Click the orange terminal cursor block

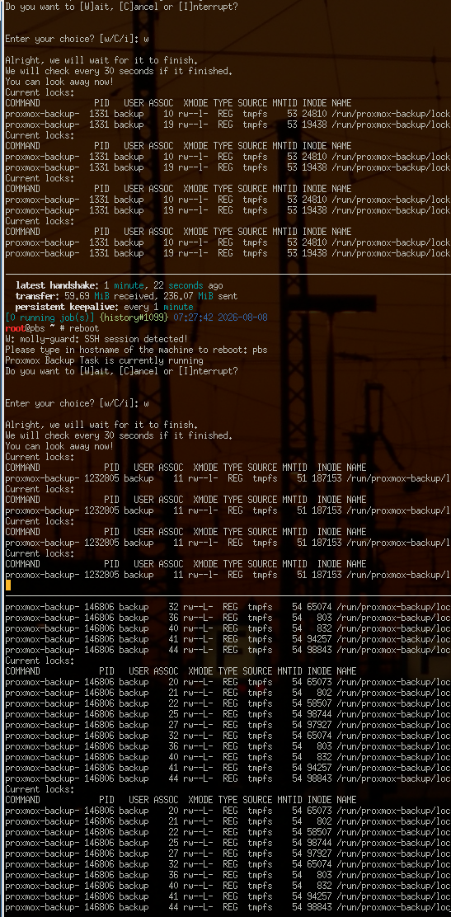(7, 585)
